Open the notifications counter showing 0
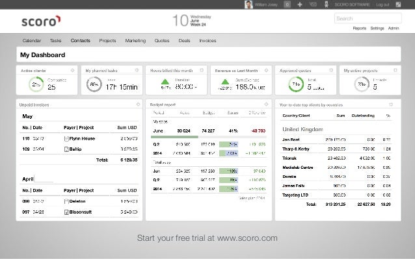Image resolution: width=415 pixels, height=259 pixels. pyautogui.click(x=287, y=5)
